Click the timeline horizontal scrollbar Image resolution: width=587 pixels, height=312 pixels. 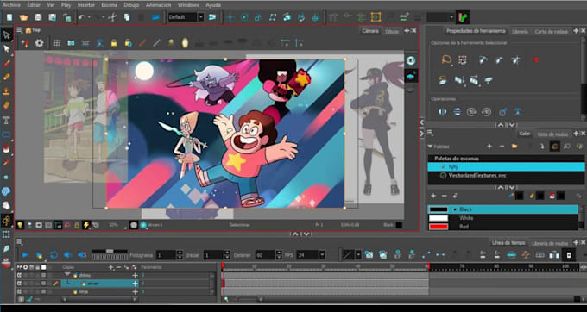coord(418,299)
